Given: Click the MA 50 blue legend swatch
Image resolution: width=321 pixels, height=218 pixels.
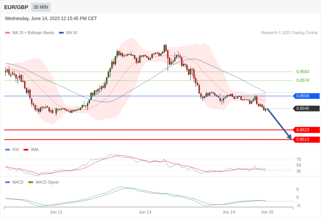Looking at the screenshot, I should tap(61, 33).
